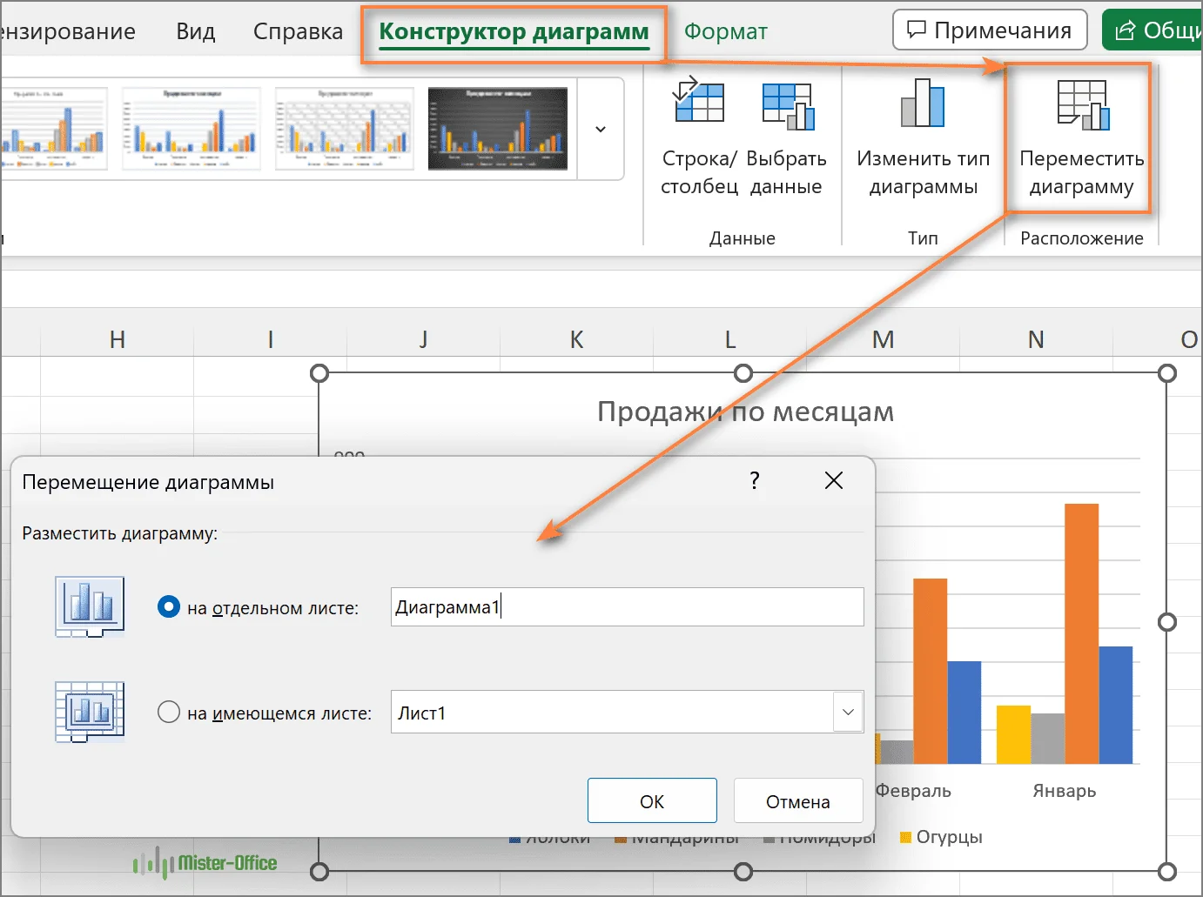Click the tall orange bar for Январь
Image resolution: width=1203 pixels, height=897 pixels.
point(1081,633)
